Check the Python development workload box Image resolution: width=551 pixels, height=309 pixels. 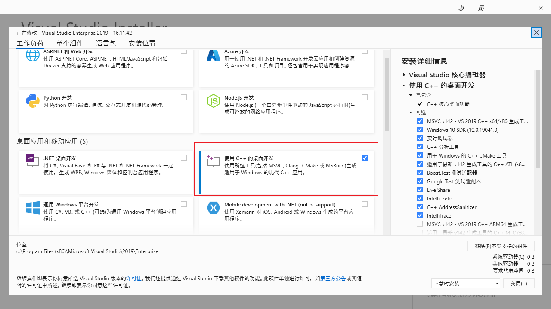184,97
